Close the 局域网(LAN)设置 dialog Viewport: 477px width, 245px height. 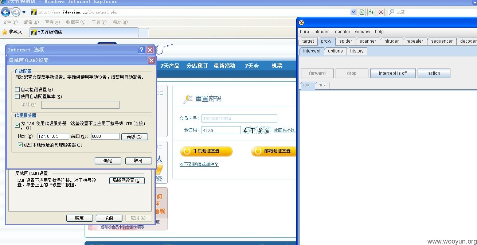tap(151, 61)
